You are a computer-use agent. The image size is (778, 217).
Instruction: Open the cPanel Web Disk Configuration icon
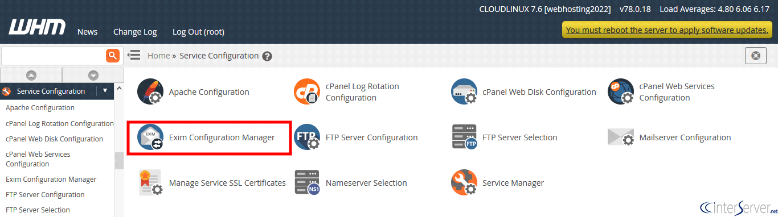tap(464, 92)
